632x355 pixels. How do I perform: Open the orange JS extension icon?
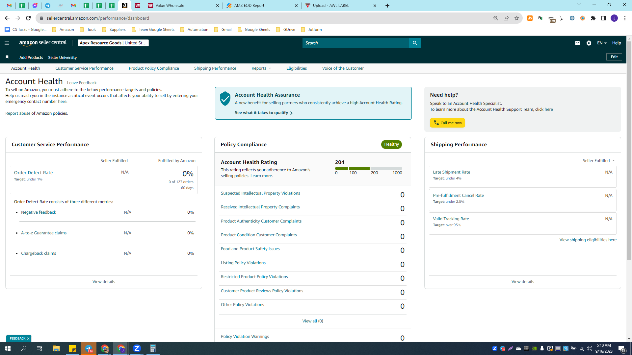(530, 18)
